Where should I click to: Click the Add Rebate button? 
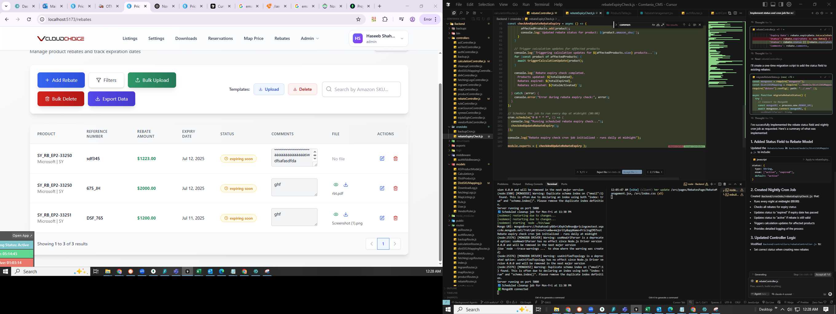(x=61, y=80)
